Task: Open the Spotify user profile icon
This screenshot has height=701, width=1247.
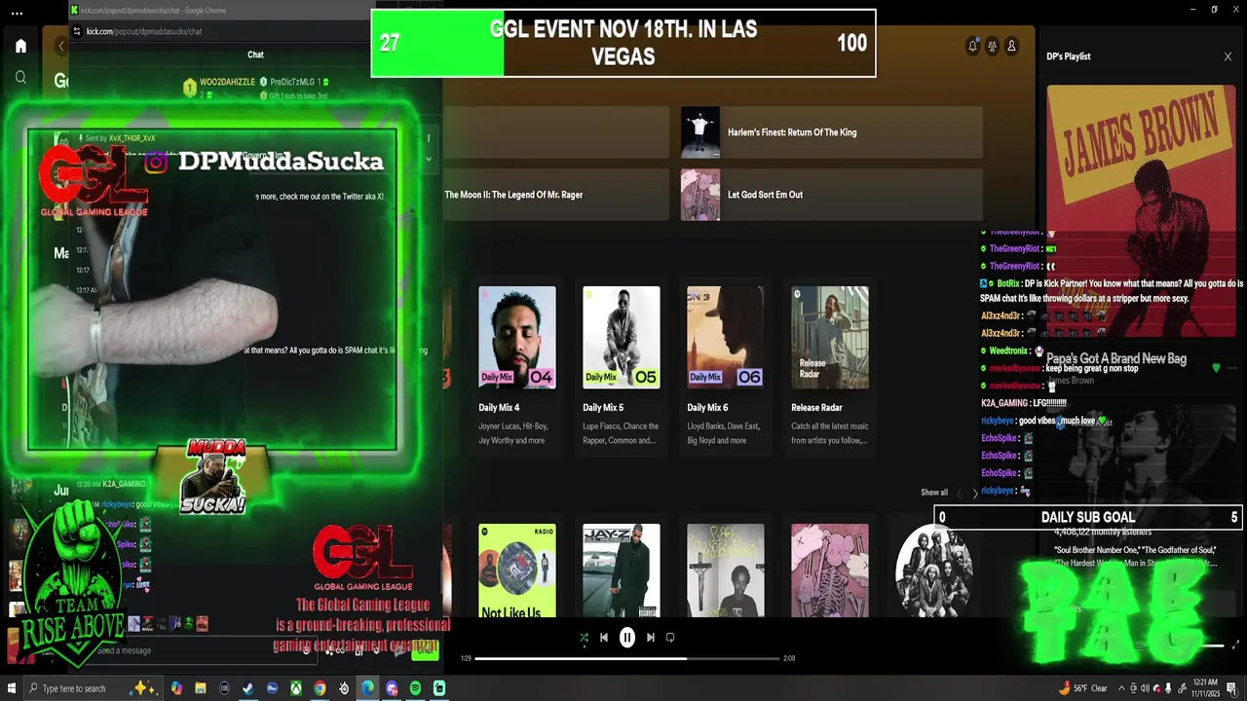Action: (1011, 46)
